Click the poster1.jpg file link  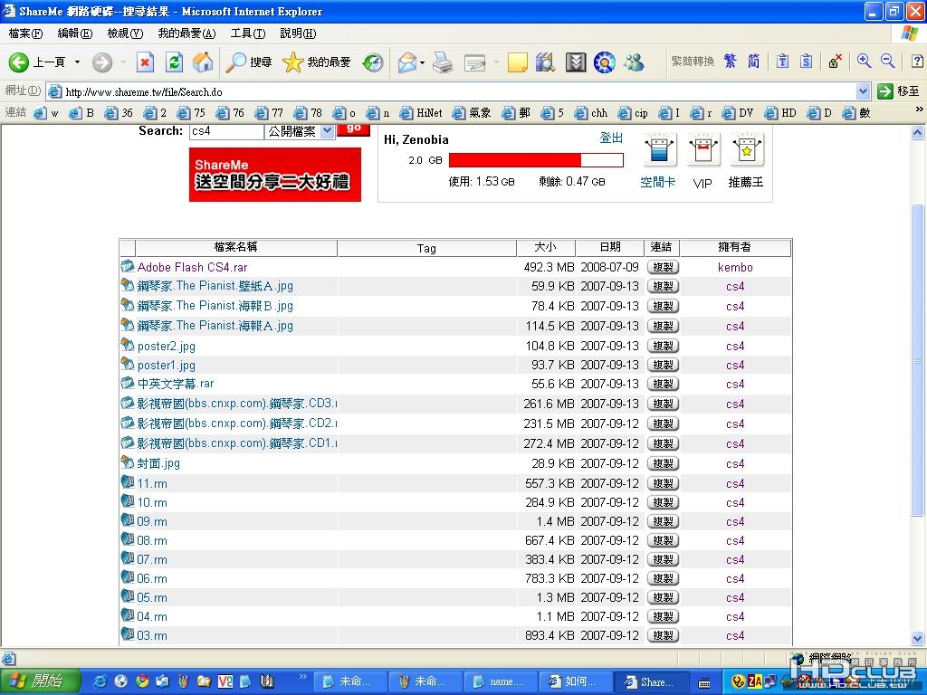[x=167, y=366]
